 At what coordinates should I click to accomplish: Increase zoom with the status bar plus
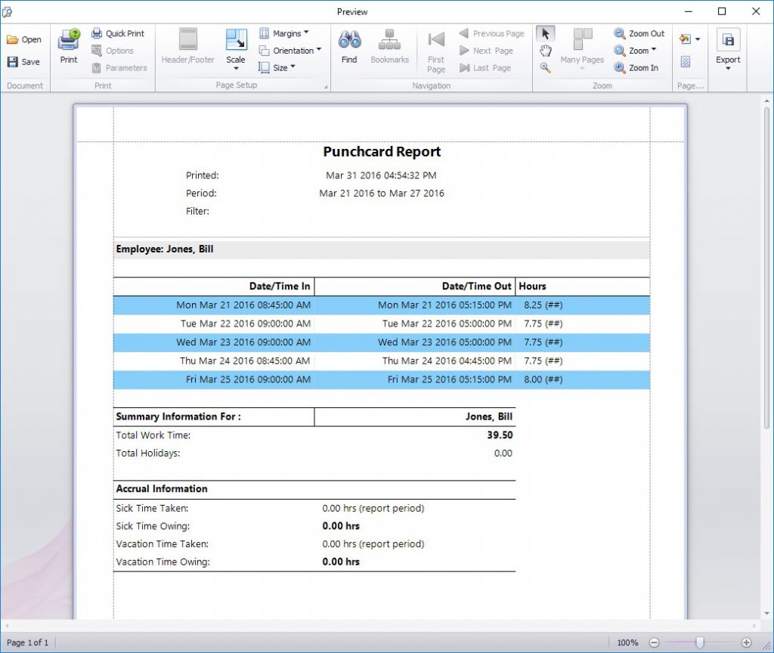[746, 642]
